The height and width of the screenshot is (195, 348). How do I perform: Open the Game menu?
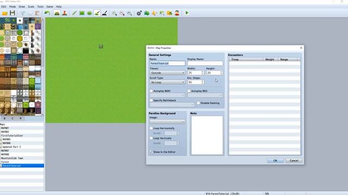pyautogui.click(x=49, y=6)
